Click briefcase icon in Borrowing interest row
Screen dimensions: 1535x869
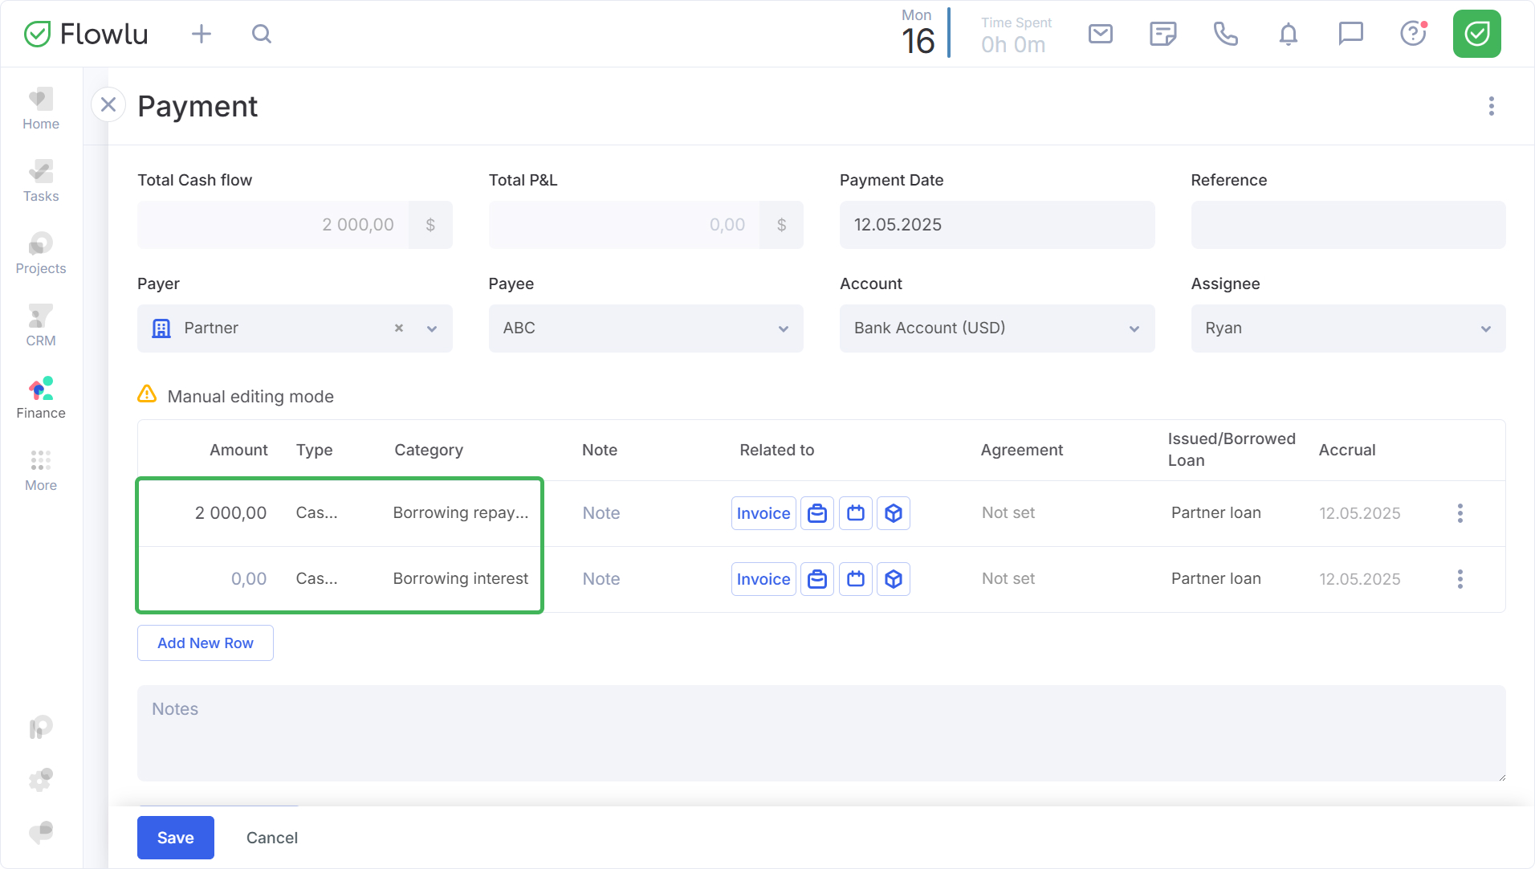coord(817,579)
